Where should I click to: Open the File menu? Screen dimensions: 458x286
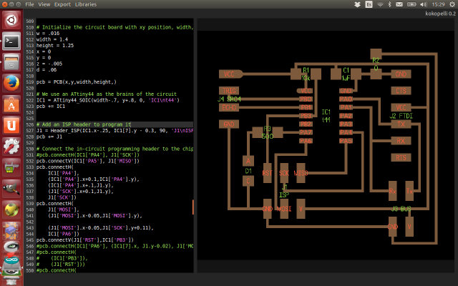coord(29,4)
